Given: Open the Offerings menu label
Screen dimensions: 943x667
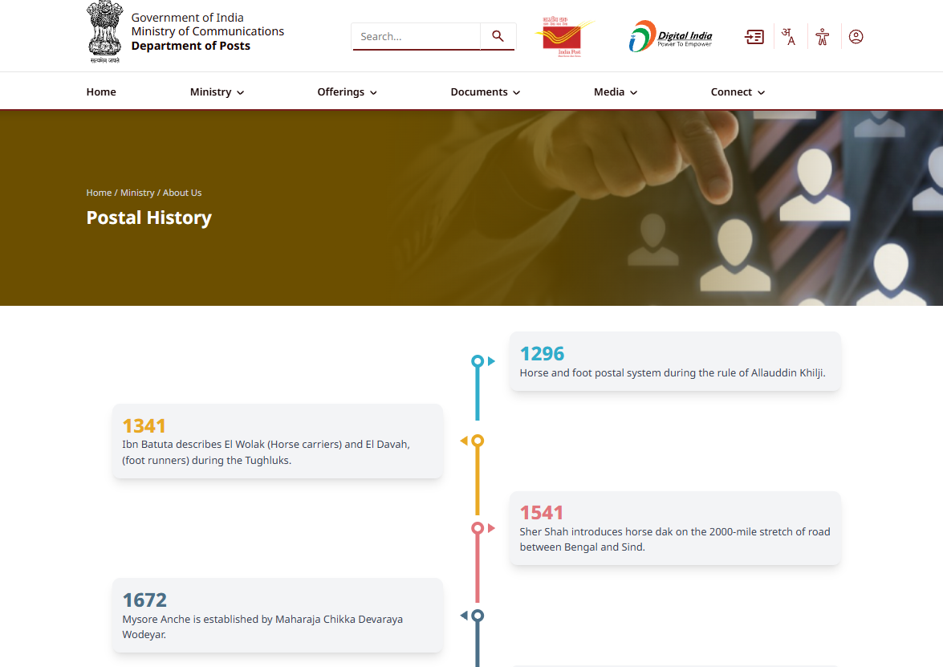Looking at the screenshot, I should [x=341, y=92].
